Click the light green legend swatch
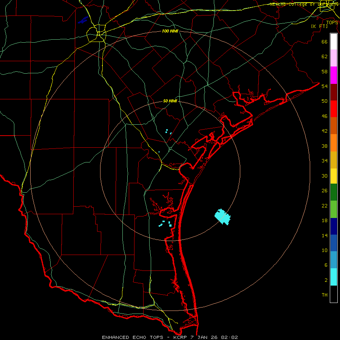 click(334, 209)
